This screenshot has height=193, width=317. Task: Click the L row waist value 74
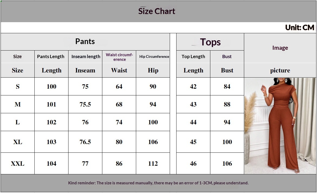tap(119, 122)
